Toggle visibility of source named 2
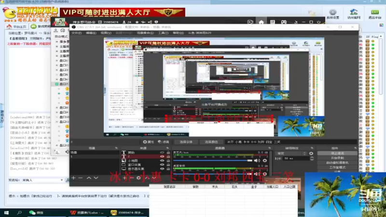 [162, 156]
